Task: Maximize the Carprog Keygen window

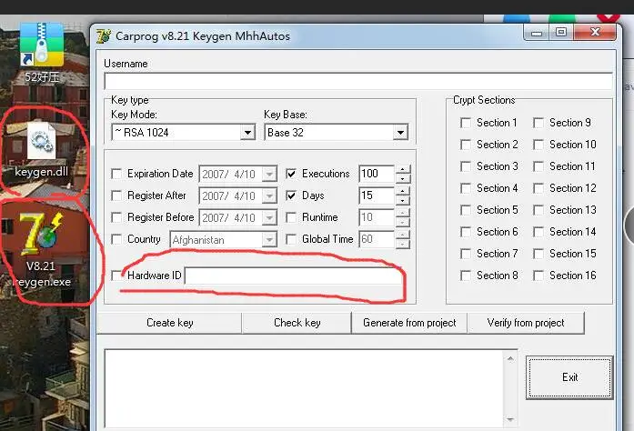Action: (561, 32)
